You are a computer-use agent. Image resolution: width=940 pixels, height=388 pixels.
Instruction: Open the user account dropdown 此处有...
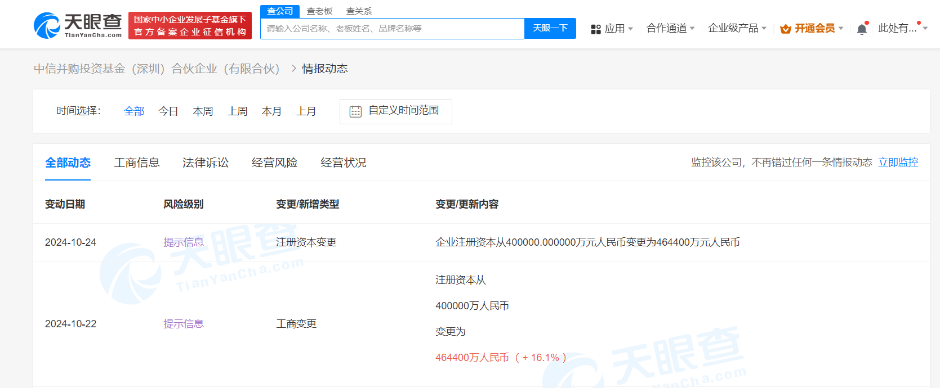pyautogui.click(x=902, y=28)
